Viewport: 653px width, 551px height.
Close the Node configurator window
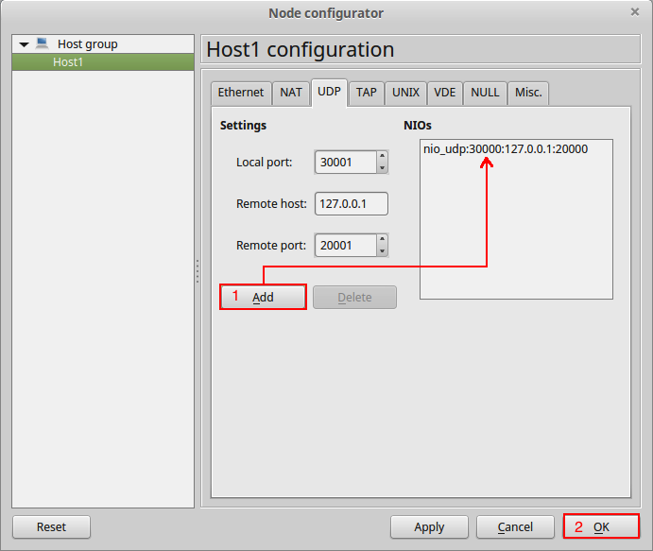click(634, 12)
